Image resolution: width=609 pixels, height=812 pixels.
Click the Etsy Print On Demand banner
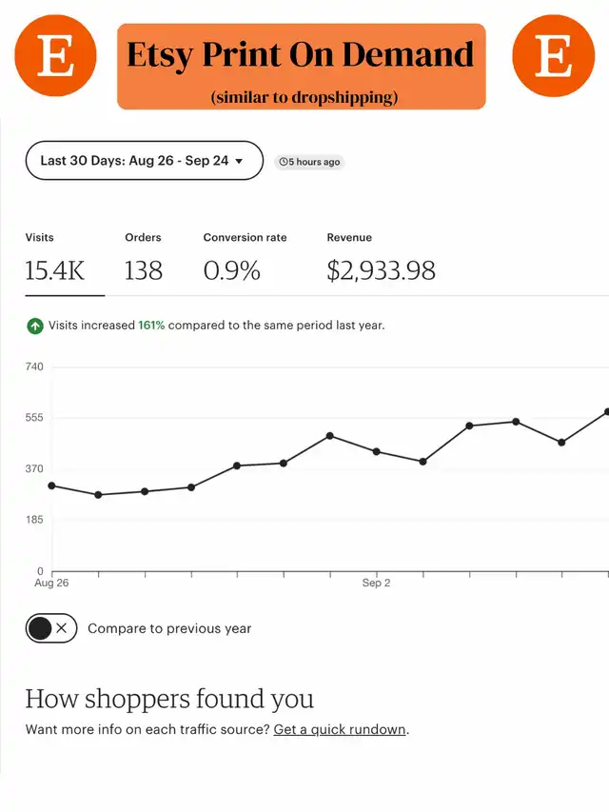[301, 66]
